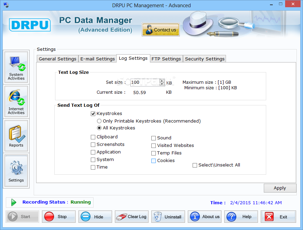Enable the System checkbox
The image size is (303, 230).
(93, 160)
